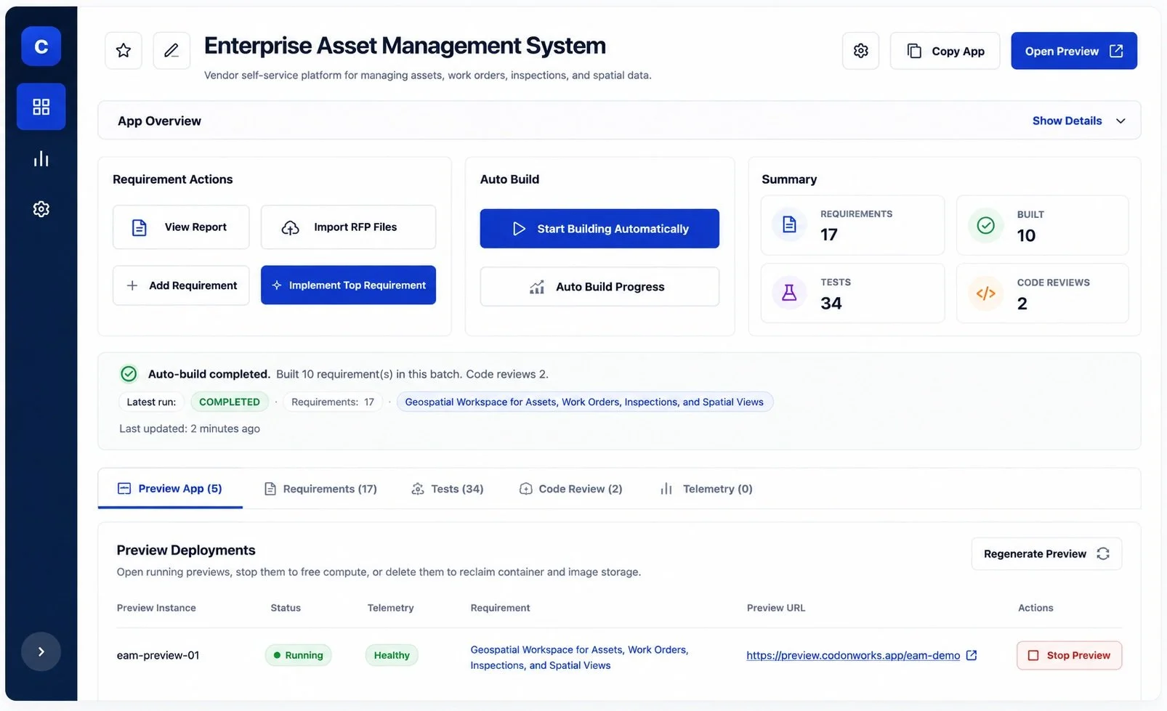The width and height of the screenshot is (1167, 711).
Task: Click the code brackets Code Reviews icon
Action: pyautogui.click(x=985, y=293)
